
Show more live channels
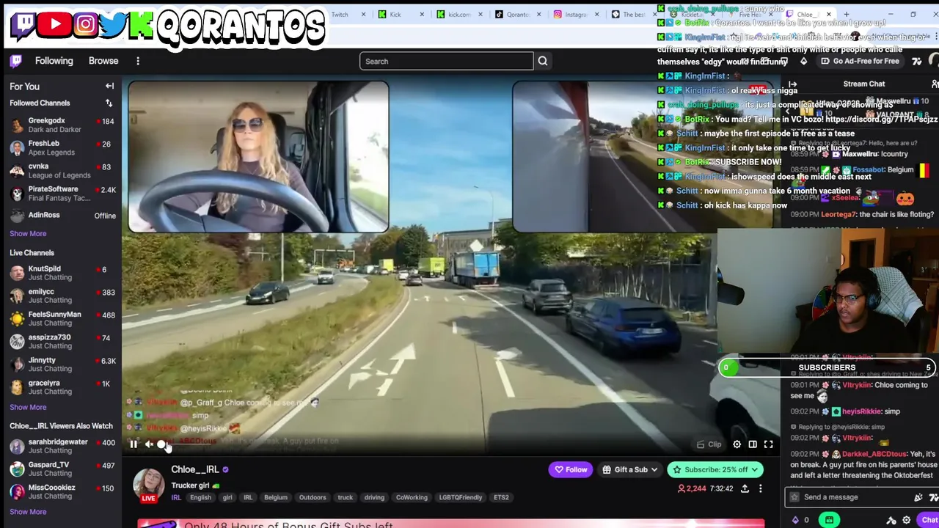pos(28,407)
